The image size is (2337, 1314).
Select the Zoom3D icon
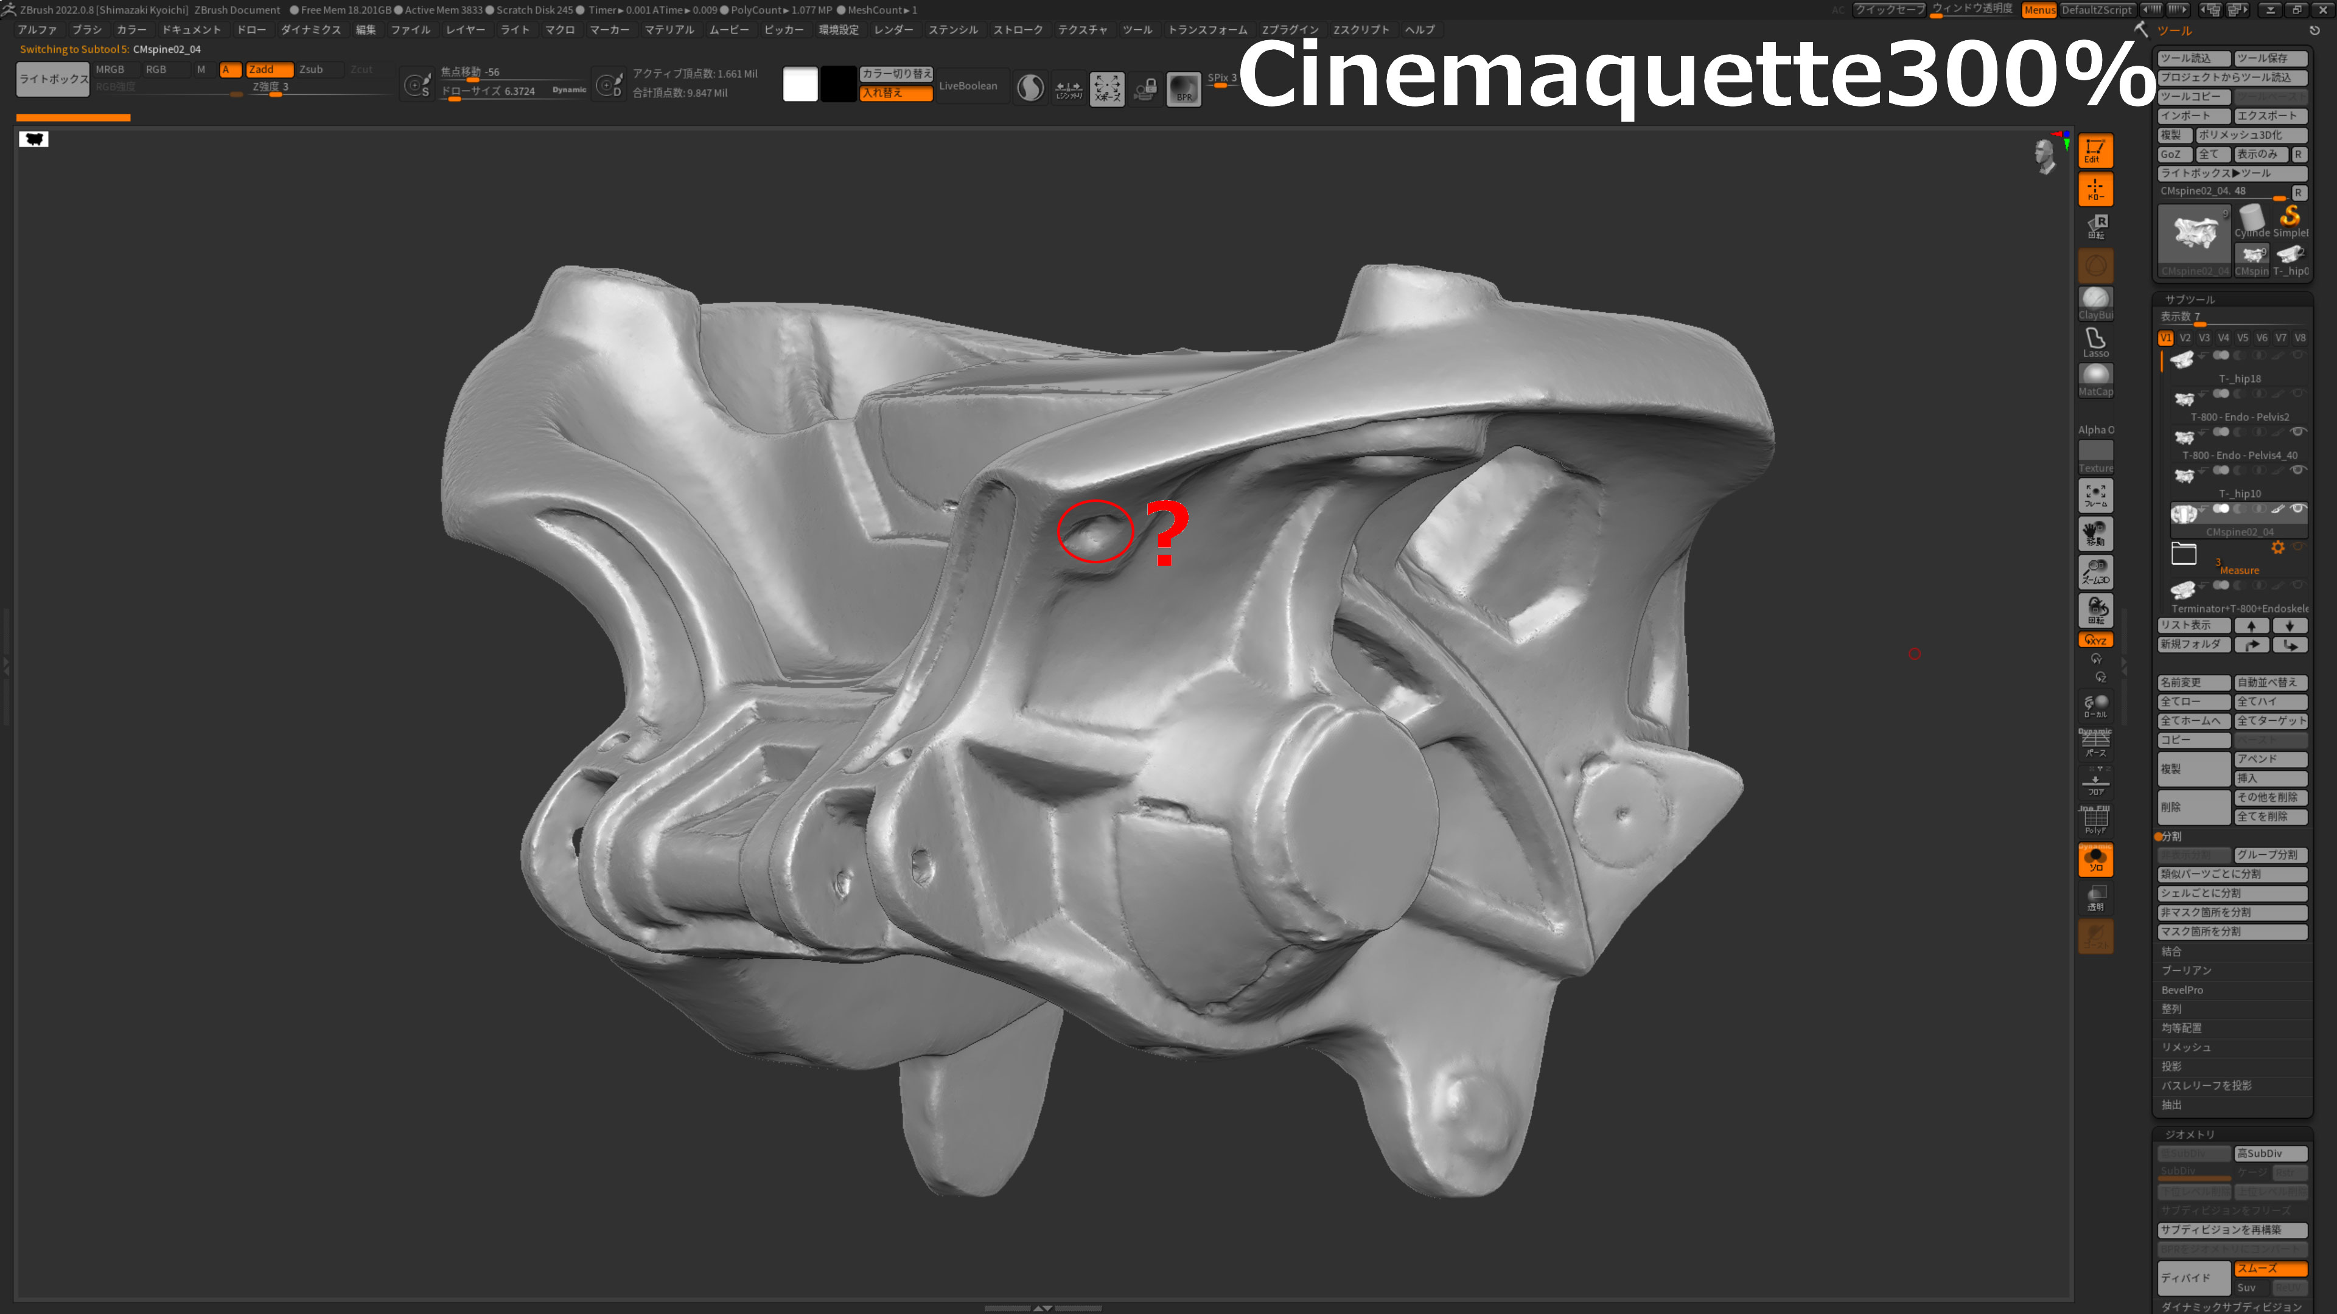pyautogui.click(x=2095, y=571)
